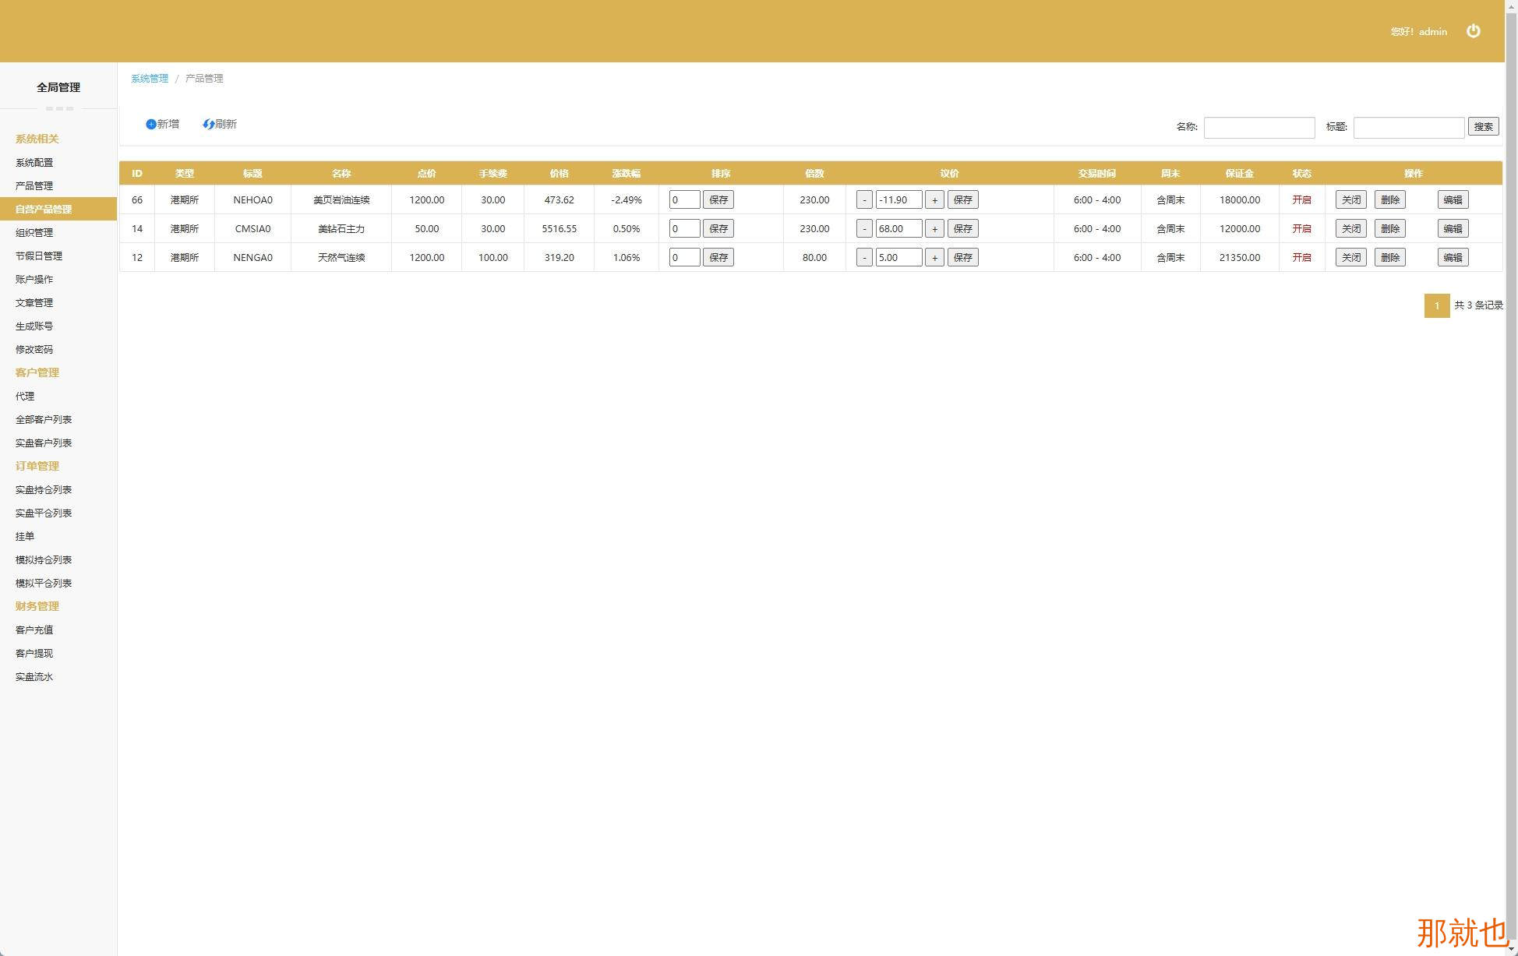
Task: Click page 1 pagination button
Action: click(x=1436, y=305)
